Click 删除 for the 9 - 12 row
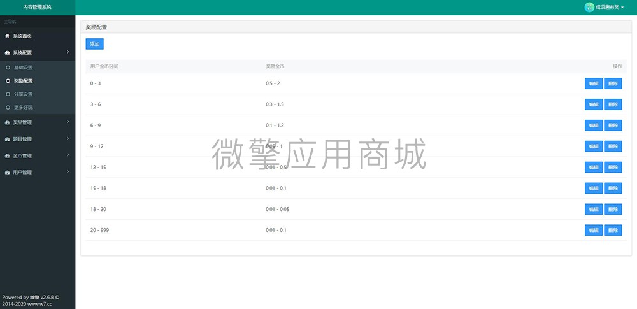This screenshot has width=637, height=309. pos(613,147)
